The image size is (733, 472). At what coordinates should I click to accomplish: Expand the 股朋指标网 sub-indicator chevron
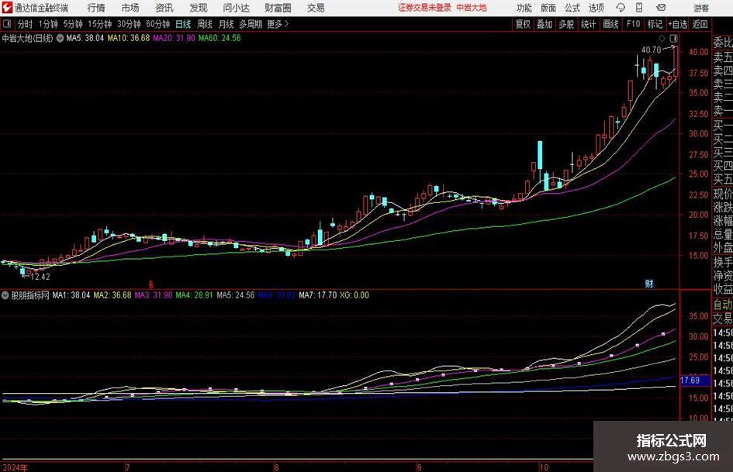click(5, 295)
